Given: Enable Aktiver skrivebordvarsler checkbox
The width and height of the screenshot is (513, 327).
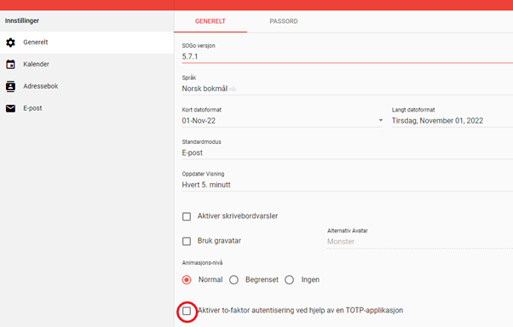Looking at the screenshot, I should [187, 216].
